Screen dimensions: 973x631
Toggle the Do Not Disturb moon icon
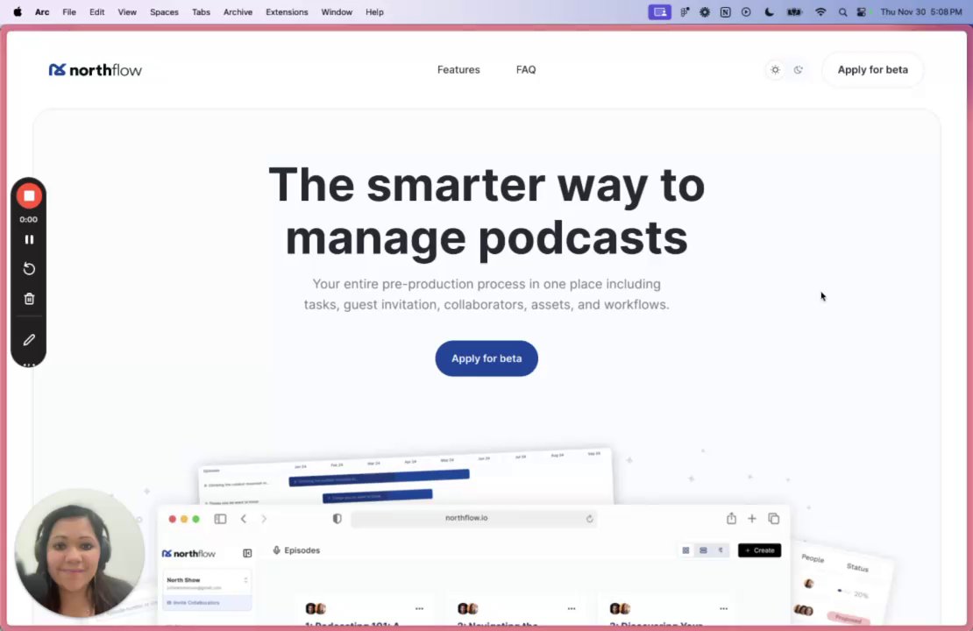click(x=770, y=11)
